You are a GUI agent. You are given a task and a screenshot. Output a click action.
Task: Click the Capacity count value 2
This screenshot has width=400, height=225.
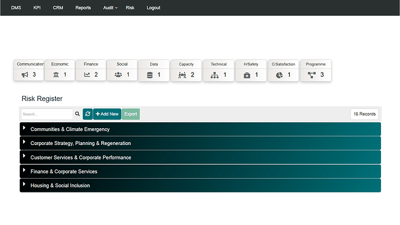(192, 75)
